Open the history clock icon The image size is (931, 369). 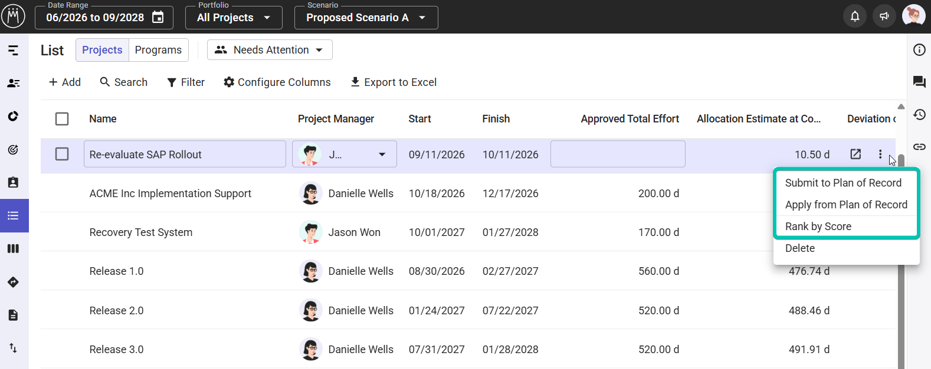tap(919, 114)
